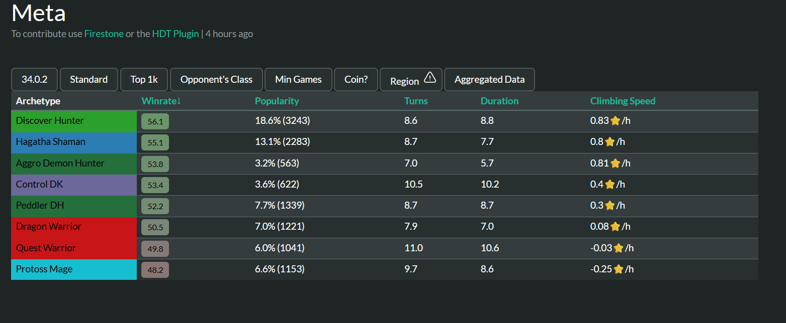The image size is (786, 323).
Task: Click the warning triangle icon beside Region
Action: tap(430, 78)
